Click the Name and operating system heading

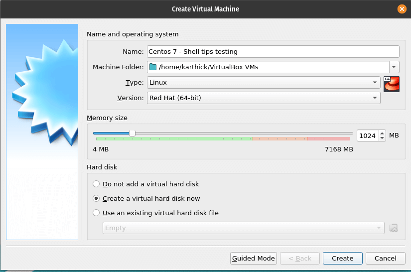tap(133, 34)
